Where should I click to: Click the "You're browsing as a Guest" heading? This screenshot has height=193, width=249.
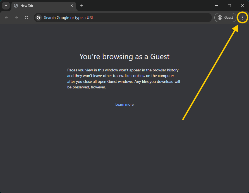124,57
